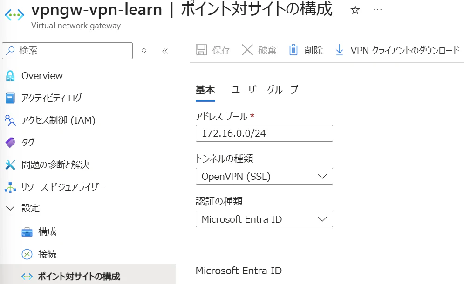The image size is (464, 284).
Task: Open the トンネルの種類 OpenVPN (SSL) dropdown
Action: point(264,176)
